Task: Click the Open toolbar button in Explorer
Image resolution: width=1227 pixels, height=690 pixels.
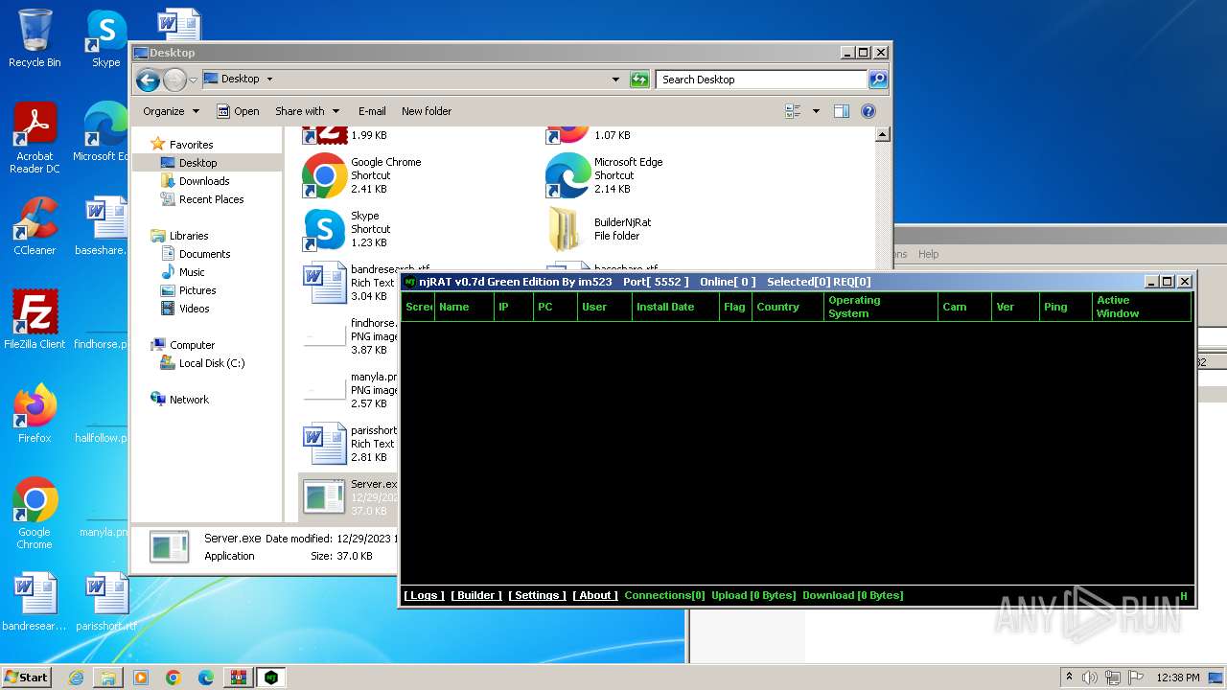Action: coord(238,111)
